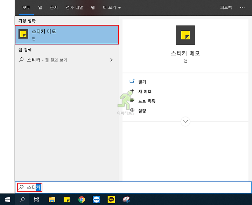Viewport: 252px width, 205px height.
Task: Click the 스티커 메모 title in the preview pane
Action: tap(185, 53)
